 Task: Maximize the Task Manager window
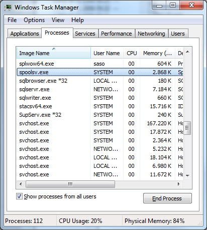[173, 6]
